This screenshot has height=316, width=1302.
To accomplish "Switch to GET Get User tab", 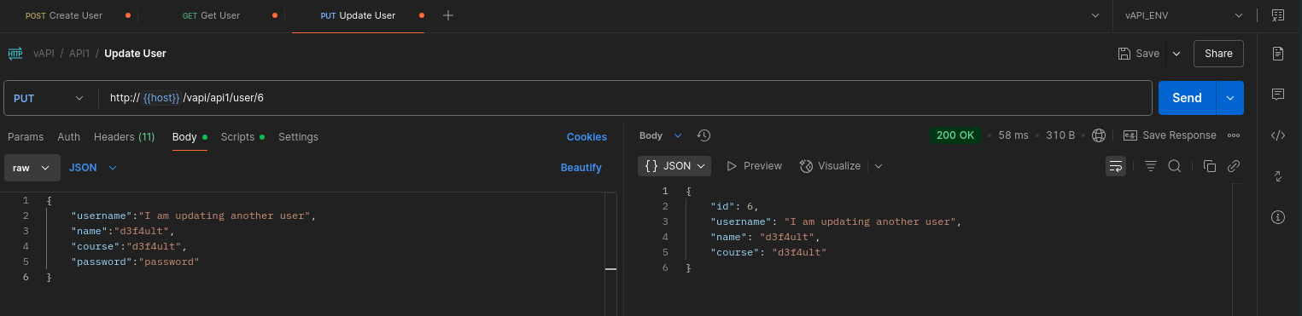I will coord(211,15).
